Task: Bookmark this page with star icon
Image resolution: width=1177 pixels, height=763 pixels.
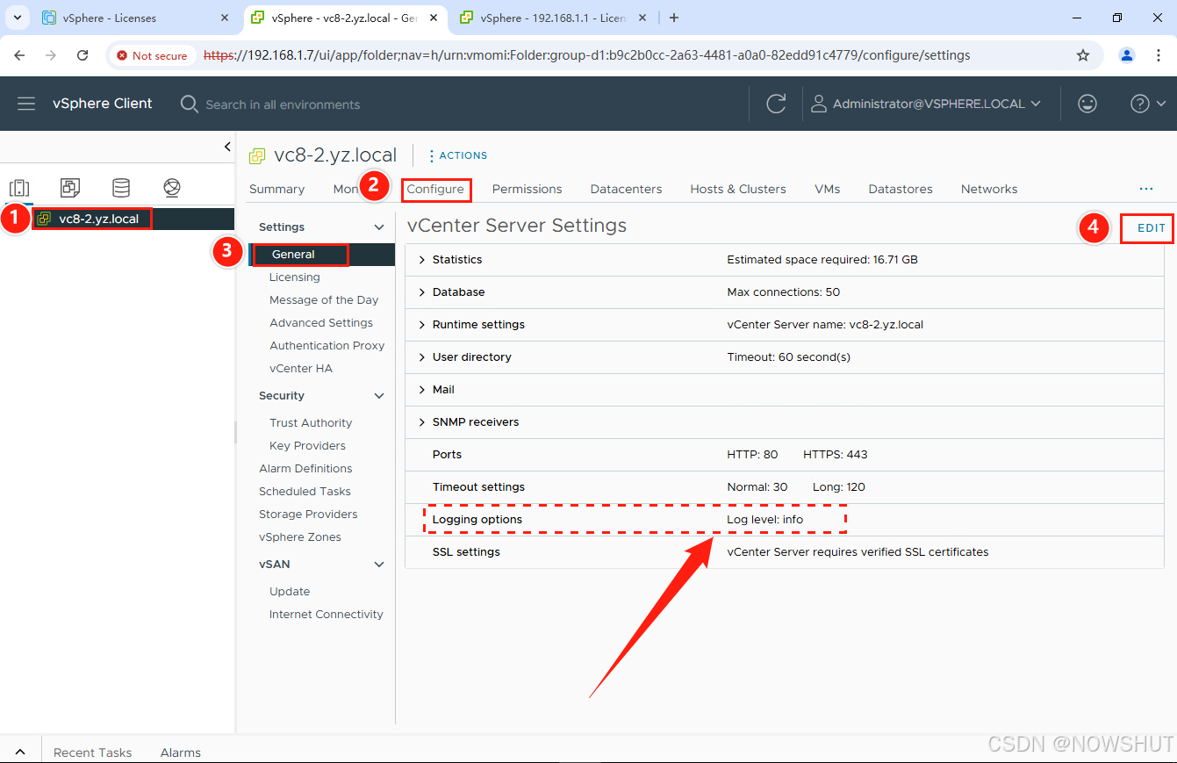Action: [1083, 55]
